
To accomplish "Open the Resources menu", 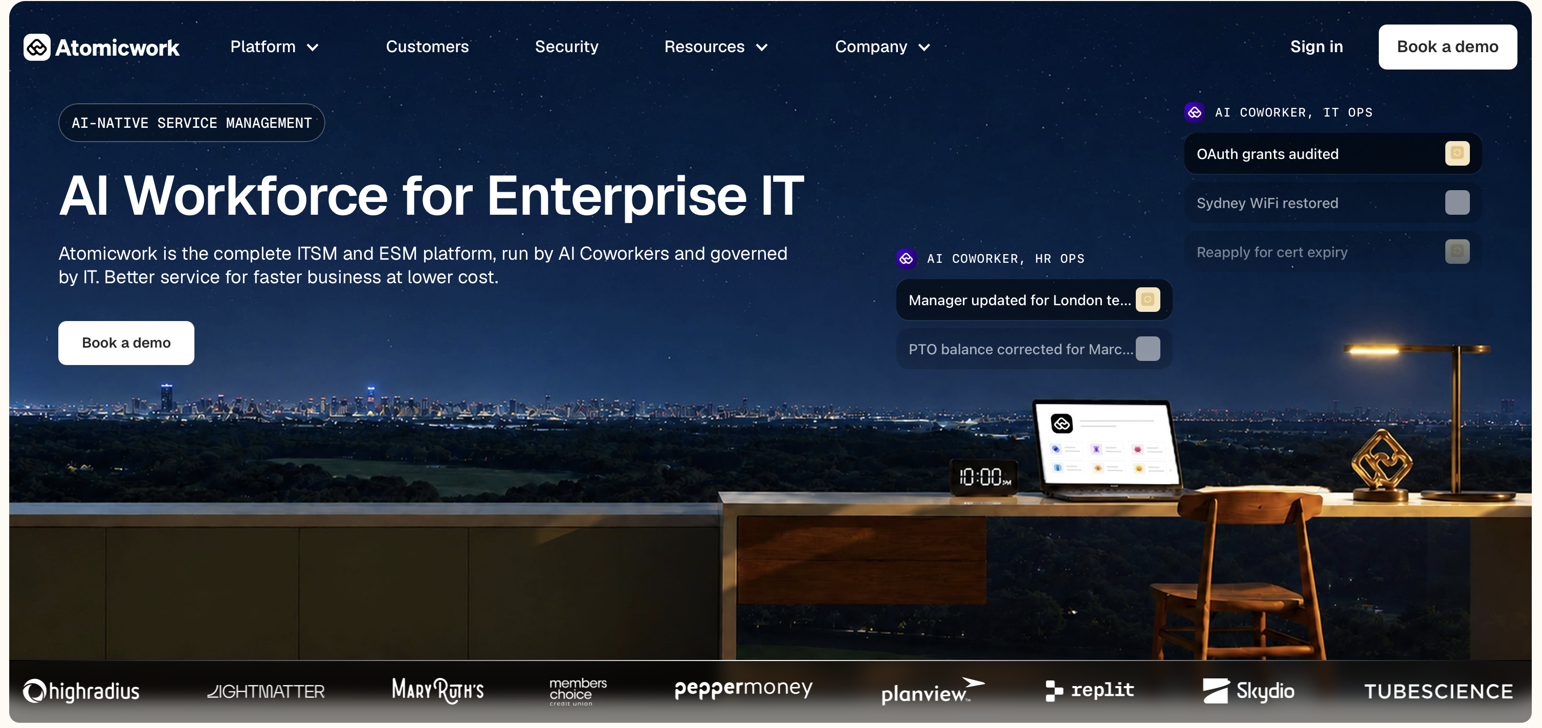I will pyautogui.click(x=716, y=47).
